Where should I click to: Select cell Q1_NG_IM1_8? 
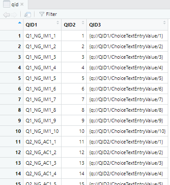42,110
